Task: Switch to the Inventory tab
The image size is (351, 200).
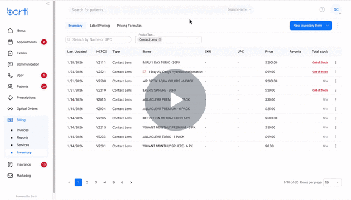Action: coord(76,26)
